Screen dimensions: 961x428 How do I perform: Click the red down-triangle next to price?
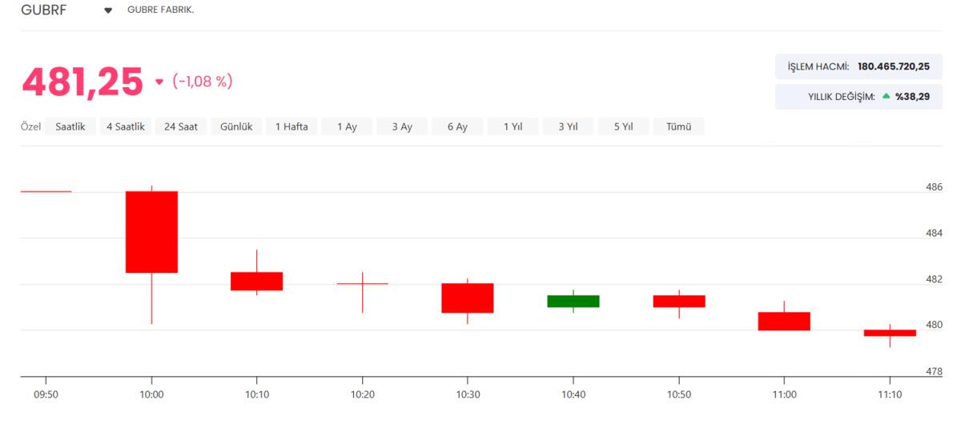point(159,82)
